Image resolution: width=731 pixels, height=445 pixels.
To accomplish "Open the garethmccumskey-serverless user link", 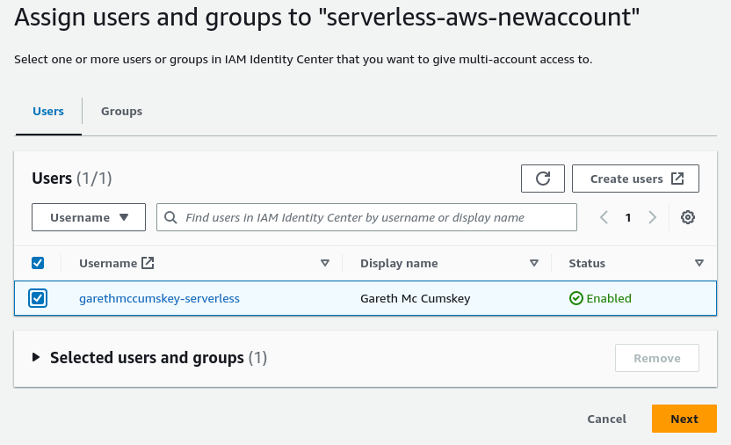I will (159, 298).
